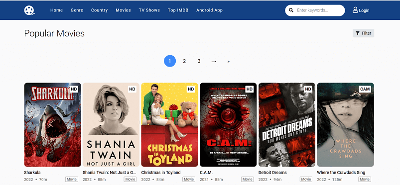Image resolution: width=400 pixels, height=185 pixels.
Task: Open the Home menu item
Action: (56, 10)
